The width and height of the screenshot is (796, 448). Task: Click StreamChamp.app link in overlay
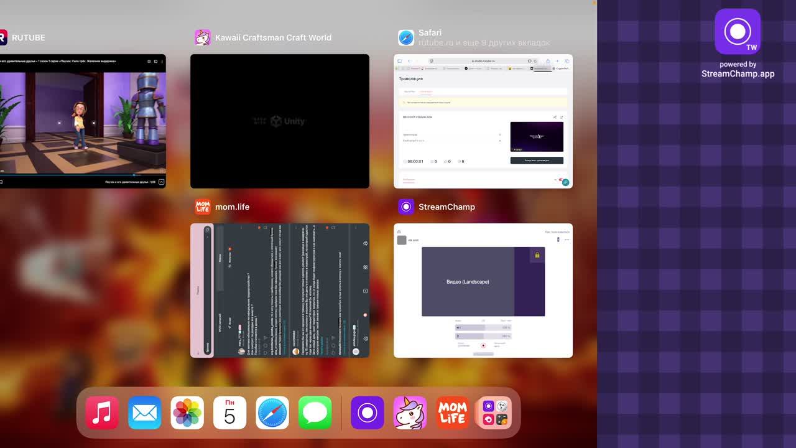pos(738,73)
